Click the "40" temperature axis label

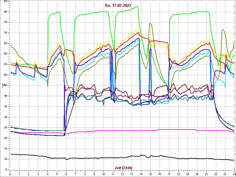tap(5, 96)
